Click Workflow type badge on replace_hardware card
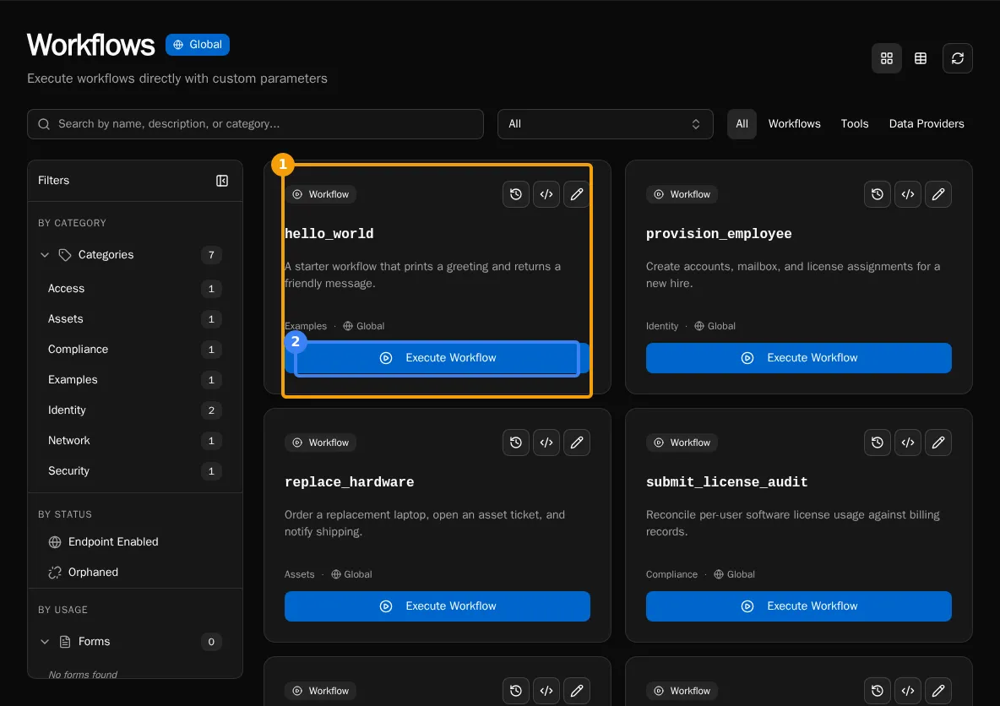This screenshot has height=706, width=1000. click(x=321, y=443)
